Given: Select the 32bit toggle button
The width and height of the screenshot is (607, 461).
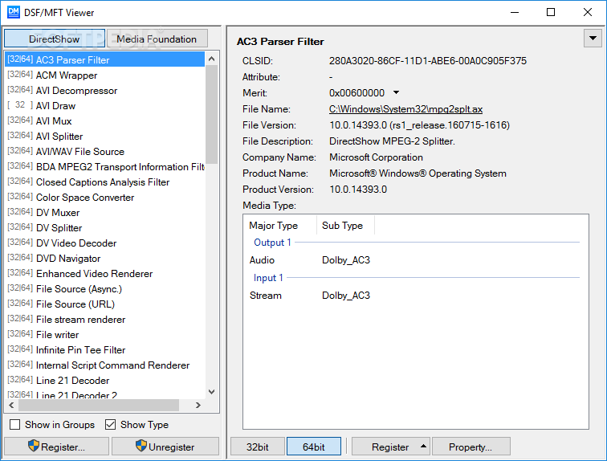Looking at the screenshot, I should click(x=258, y=447).
